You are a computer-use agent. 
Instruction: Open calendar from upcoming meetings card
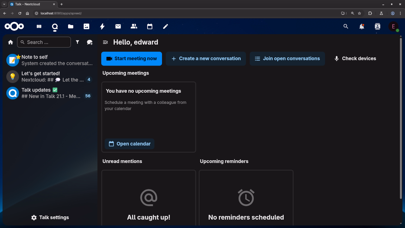click(x=129, y=144)
